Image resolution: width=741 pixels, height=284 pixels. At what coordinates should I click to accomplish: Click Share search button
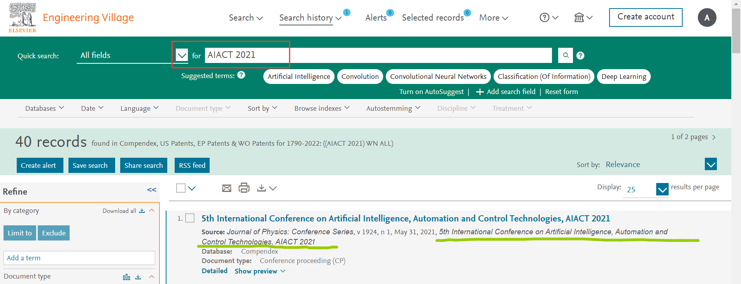point(144,165)
